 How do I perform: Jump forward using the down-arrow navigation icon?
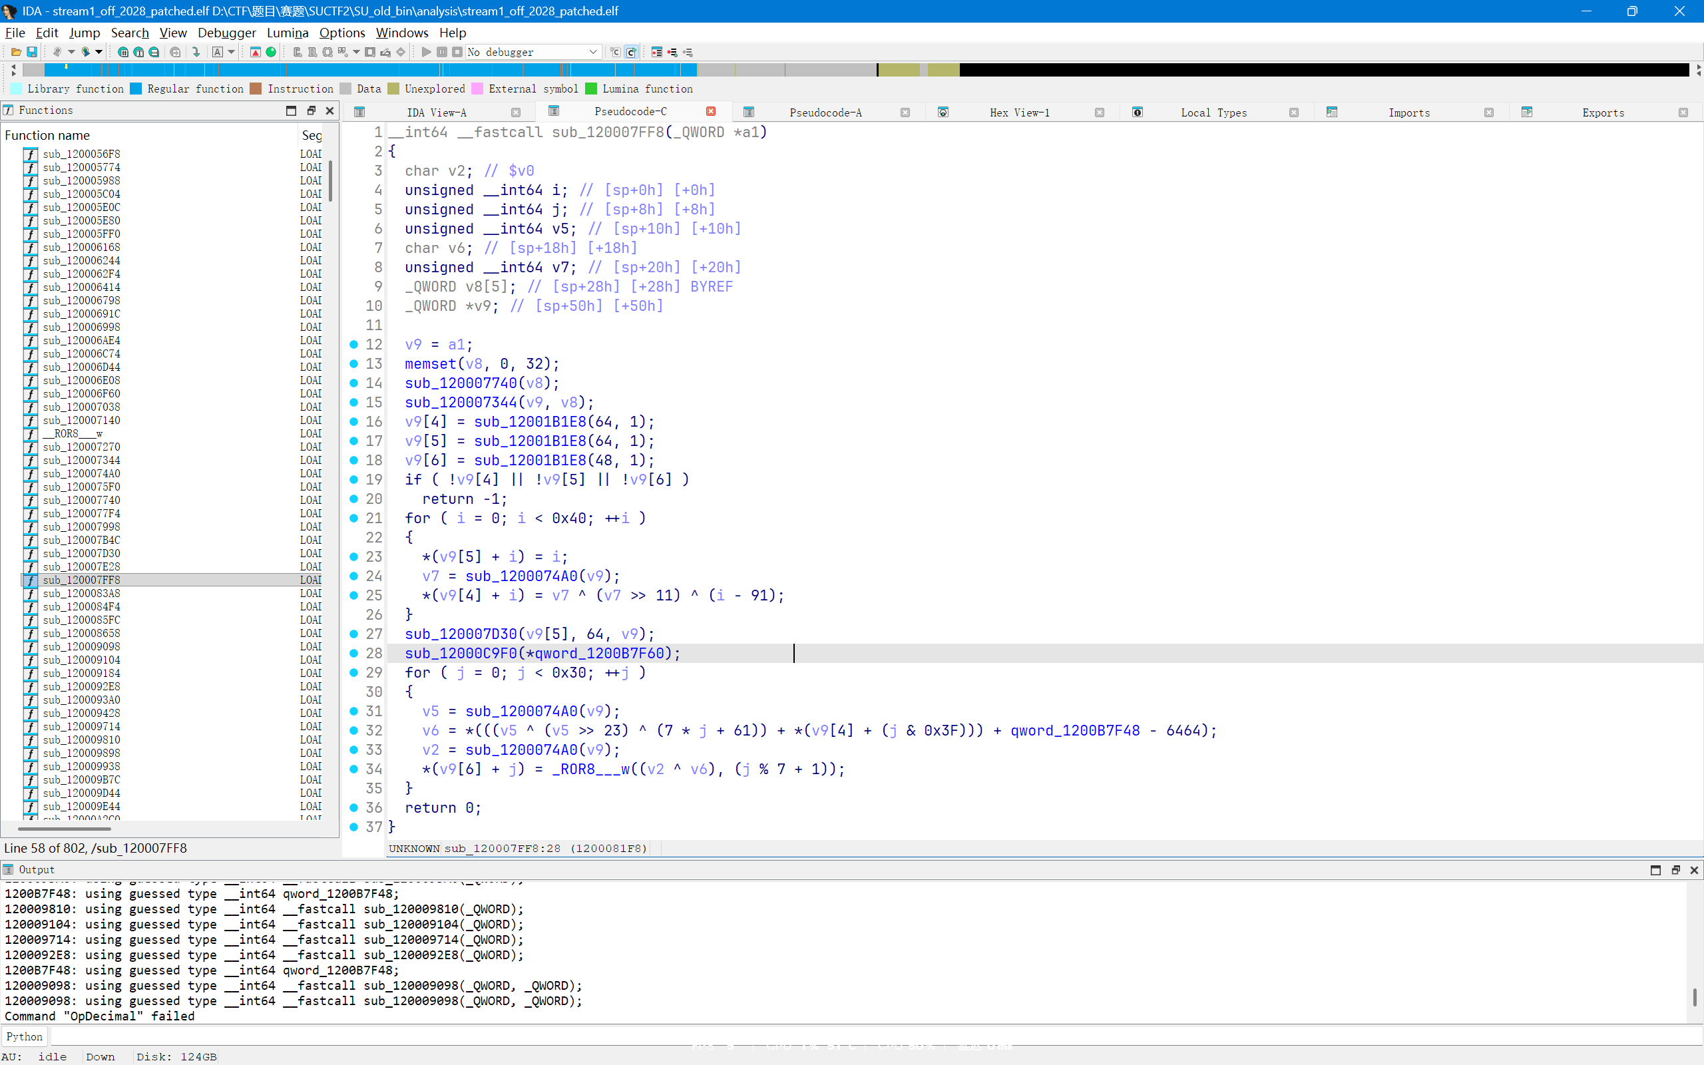(x=196, y=51)
